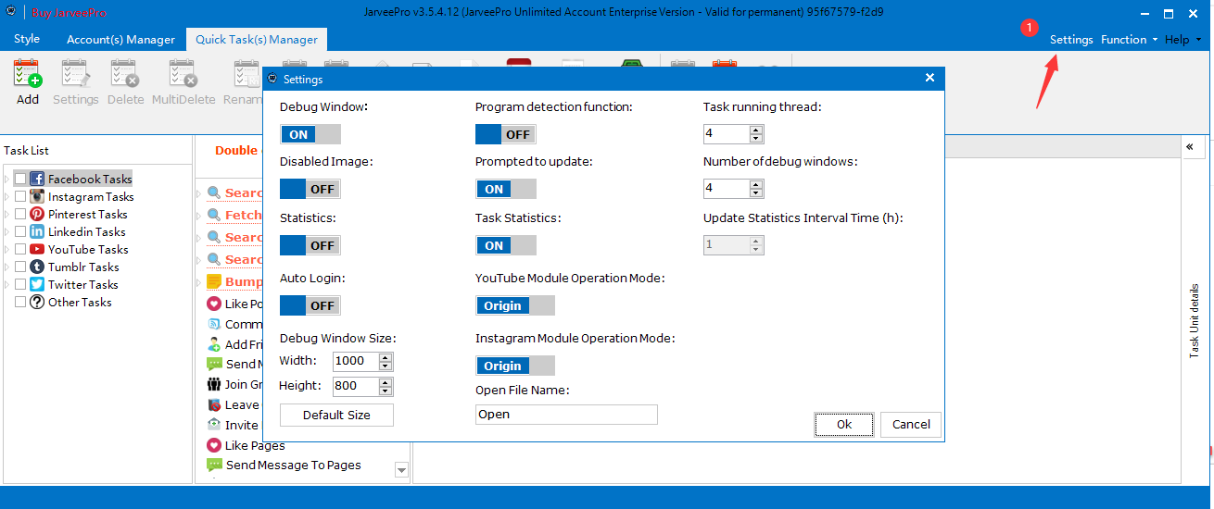
Task: Select the Tumblr Tasks icon
Action: (x=37, y=267)
